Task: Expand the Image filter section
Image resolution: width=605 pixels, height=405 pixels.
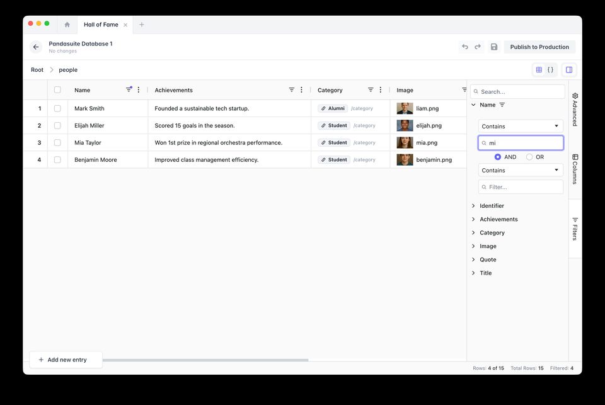Action: pos(473,246)
